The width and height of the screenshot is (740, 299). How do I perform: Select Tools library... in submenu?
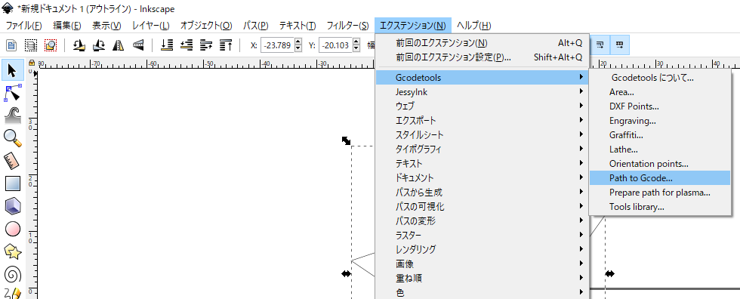coord(660,207)
